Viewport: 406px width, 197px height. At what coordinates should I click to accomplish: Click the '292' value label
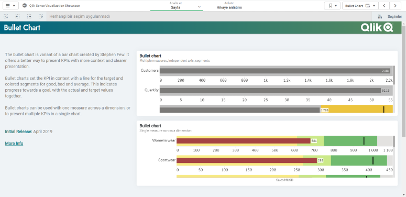pos(321,160)
